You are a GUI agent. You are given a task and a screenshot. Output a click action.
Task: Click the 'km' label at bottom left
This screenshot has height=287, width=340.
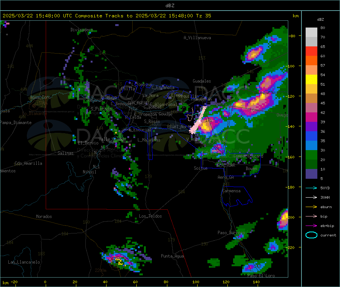click(5, 283)
